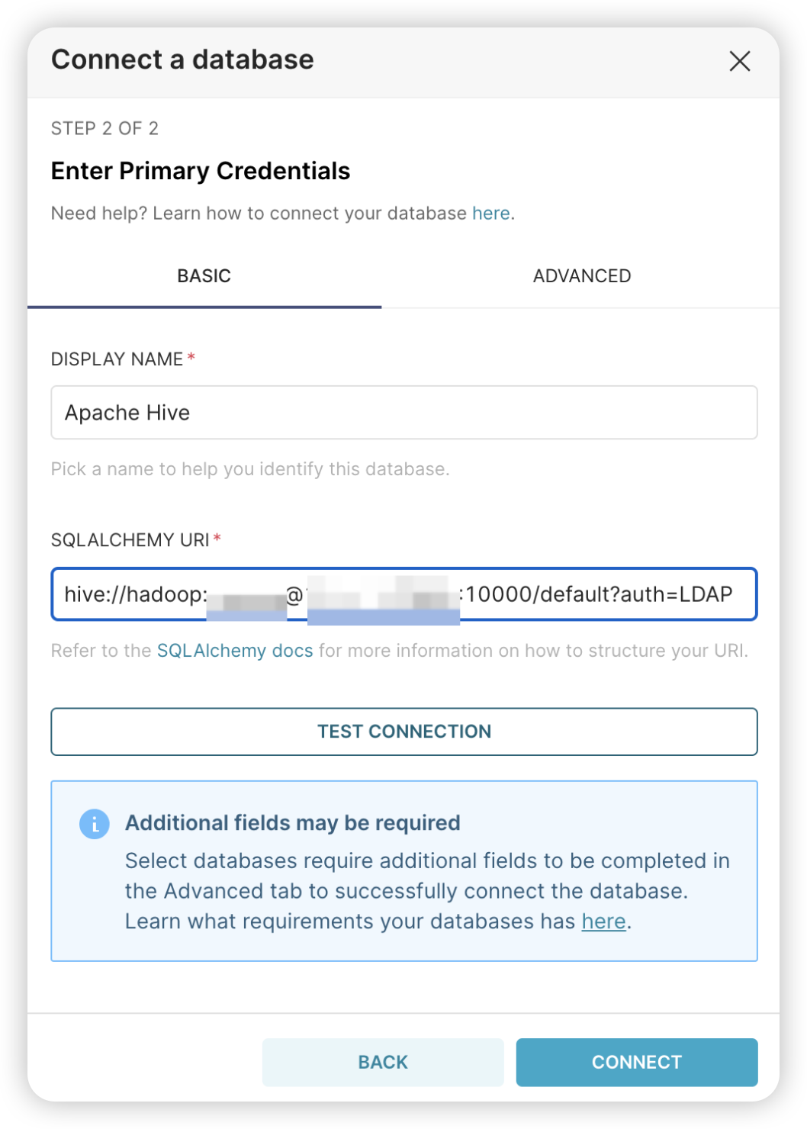Close the Connect a database dialog
Screen dimensions: 807x1129
739,61
